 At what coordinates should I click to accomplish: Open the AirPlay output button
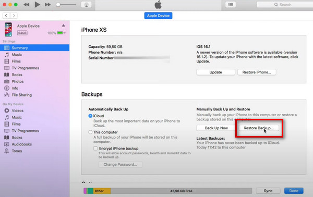[x=86, y=5]
